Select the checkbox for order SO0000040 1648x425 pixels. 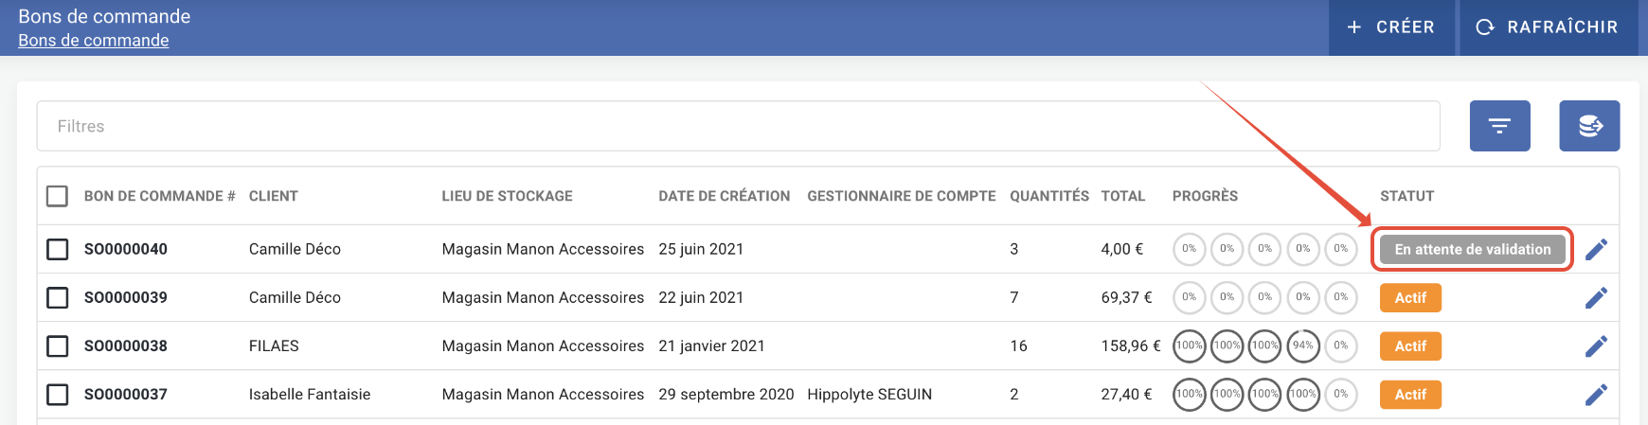(58, 249)
